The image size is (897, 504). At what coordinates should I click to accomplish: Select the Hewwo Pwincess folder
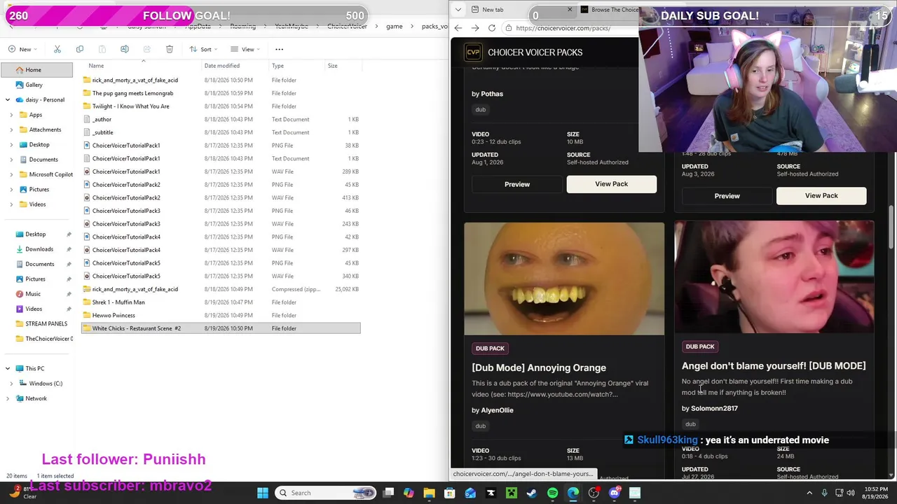(x=114, y=316)
